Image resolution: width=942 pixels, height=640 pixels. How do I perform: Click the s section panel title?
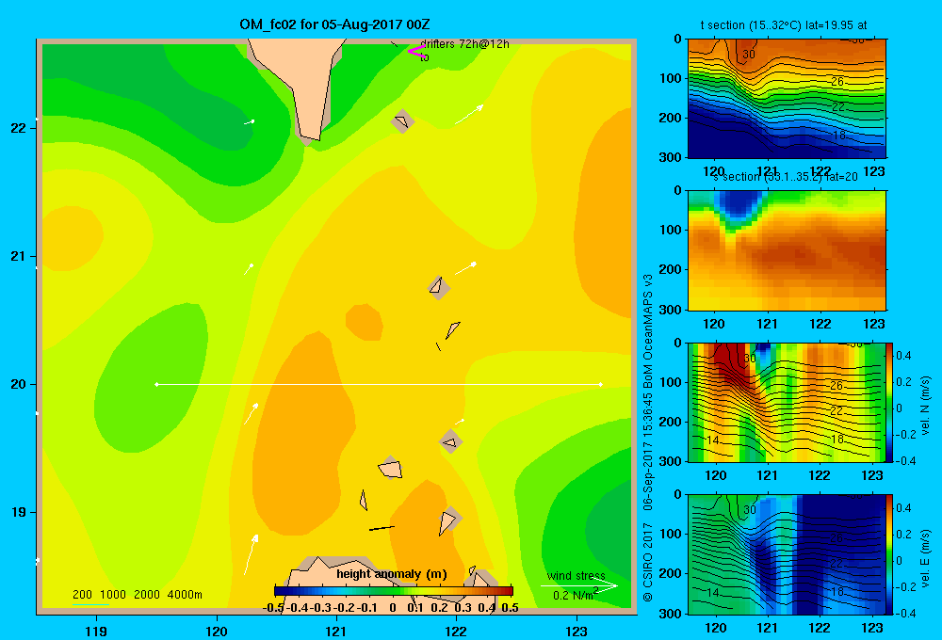pos(786,177)
